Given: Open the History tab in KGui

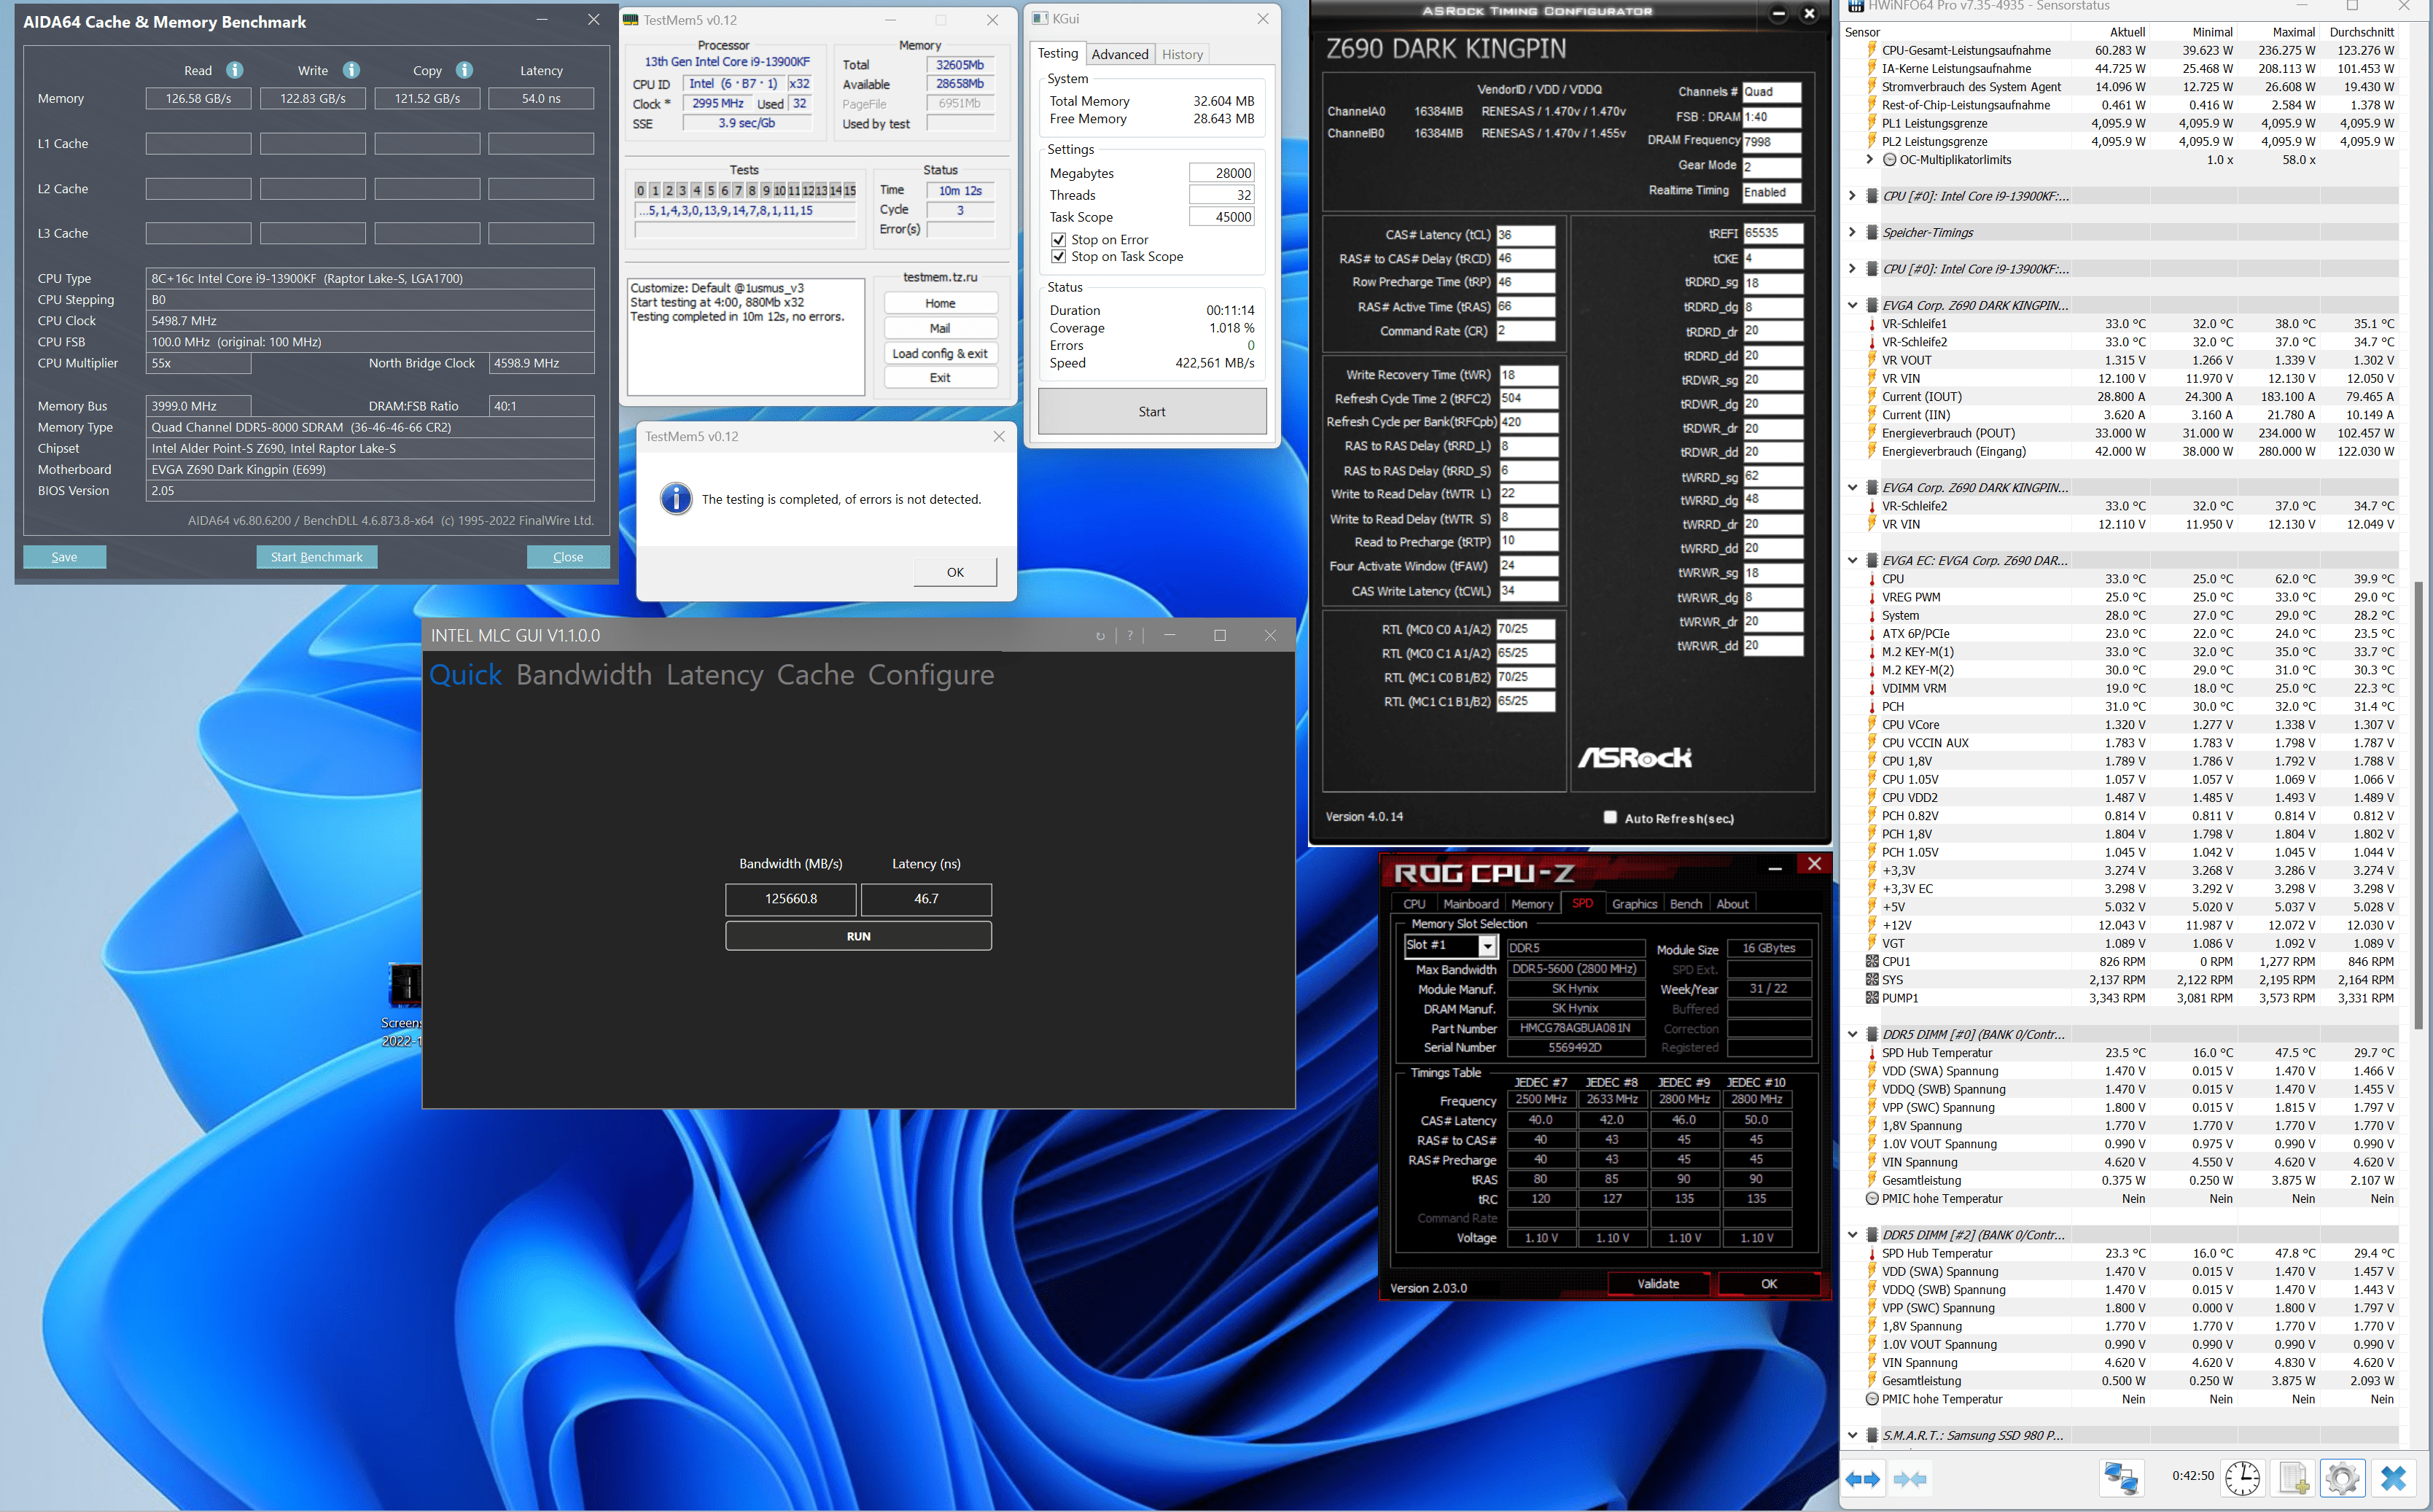Looking at the screenshot, I should (x=1182, y=55).
